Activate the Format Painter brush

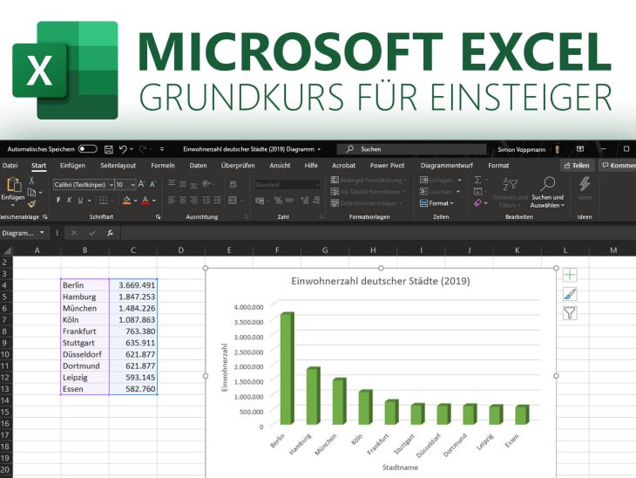(x=31, y=204)
